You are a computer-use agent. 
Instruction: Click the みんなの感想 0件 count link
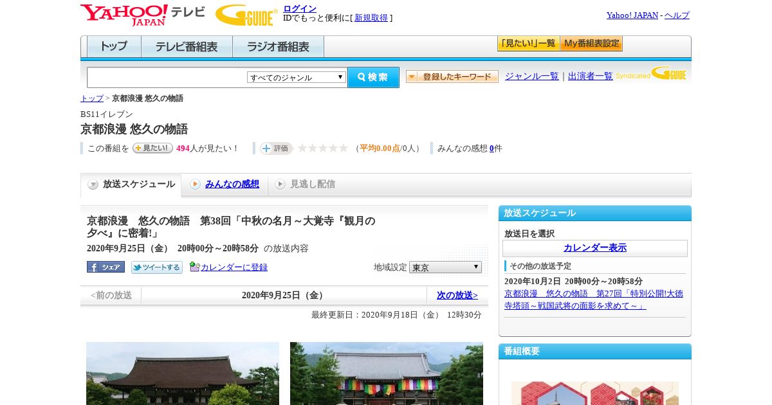coord(492,148)
